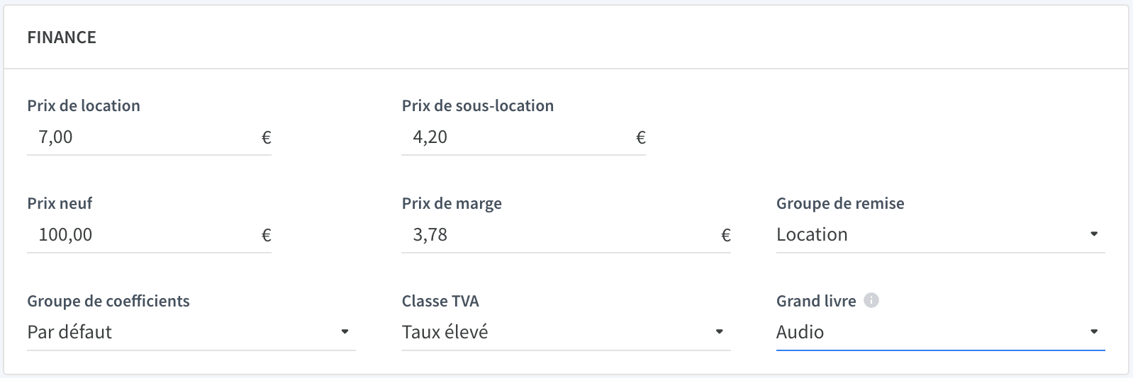The image size is (1133, 378).
Task: Expand the Grand livre dropdown arrow
Action: pos(1094,331)
